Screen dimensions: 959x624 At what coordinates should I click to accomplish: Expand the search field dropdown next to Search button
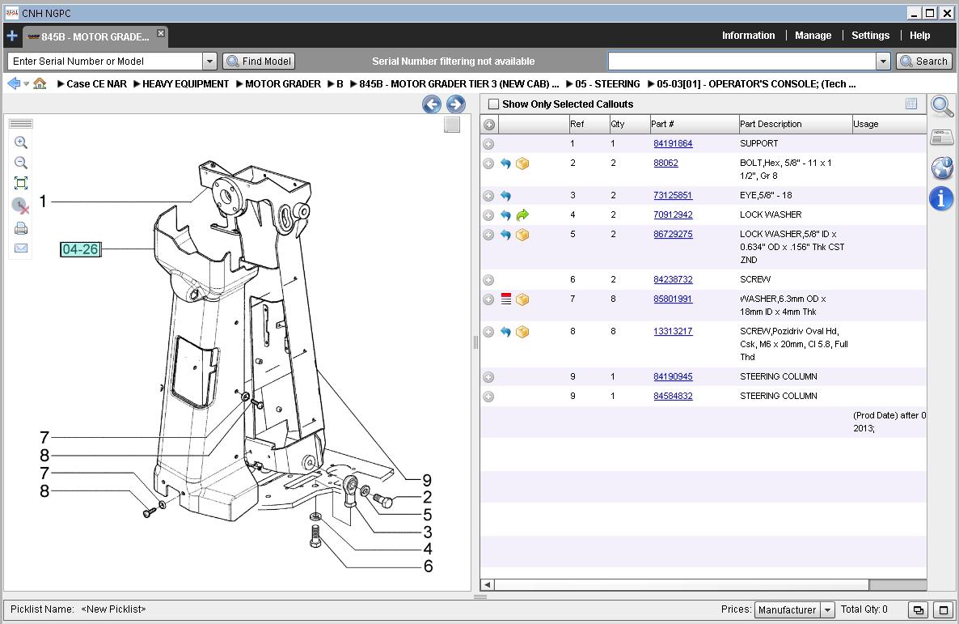(x=883, y=61)
